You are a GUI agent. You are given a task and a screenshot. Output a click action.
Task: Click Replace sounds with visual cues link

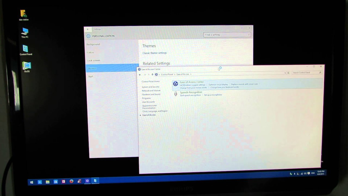tap(244, 84)
